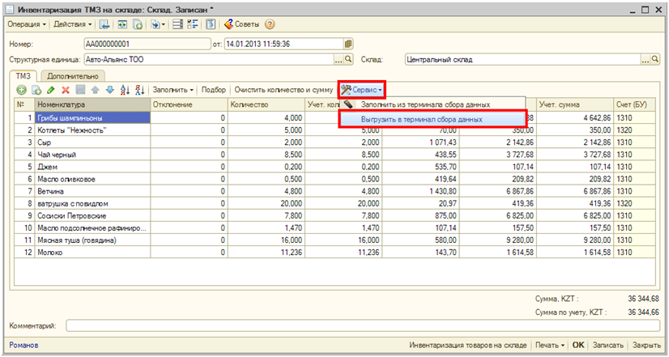Switch to the Дополнительно tab
Viewport: 669px width, 357px height.
(x=72, y=76)
